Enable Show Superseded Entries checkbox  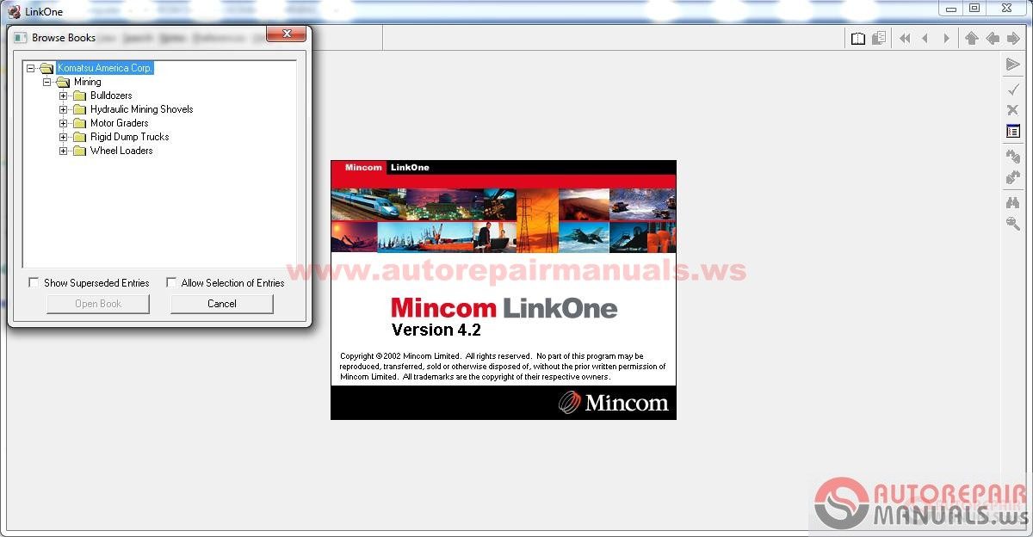34,282
